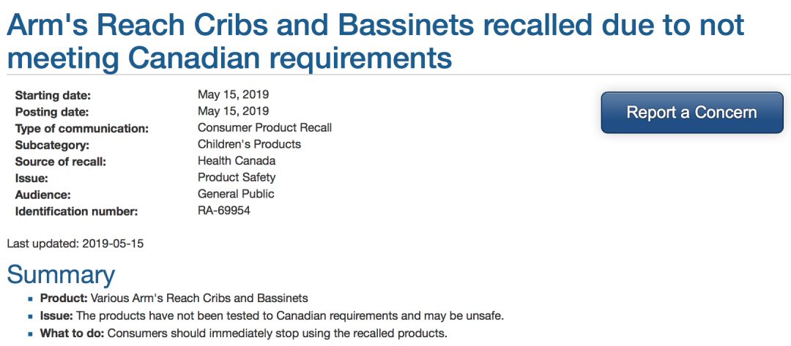Select identification number RA-69954
The image size is (791, 346).
(224, 211)
